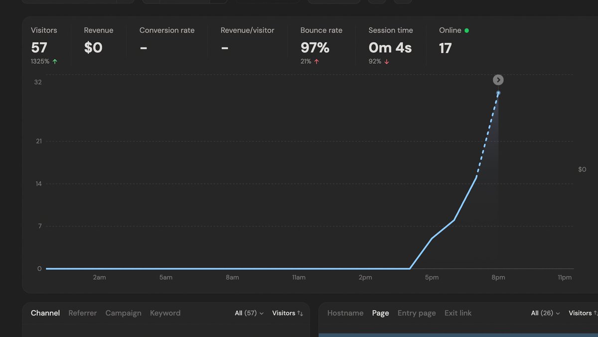Switch to the Entry page tab

point(417,313)
